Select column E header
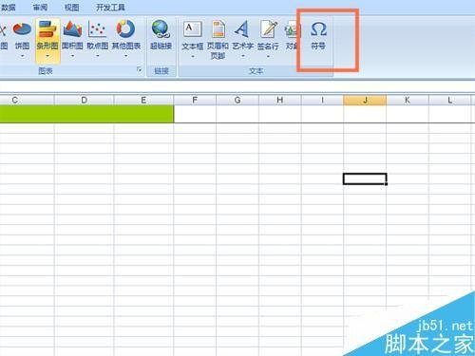Screen dimensions: 475x356 [143, 100]
